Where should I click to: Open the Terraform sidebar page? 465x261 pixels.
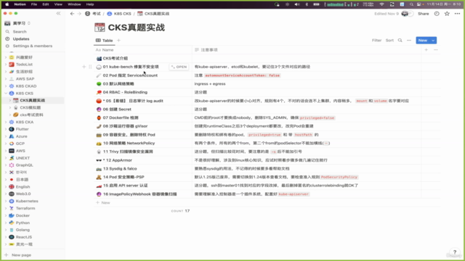click(25, 208)
